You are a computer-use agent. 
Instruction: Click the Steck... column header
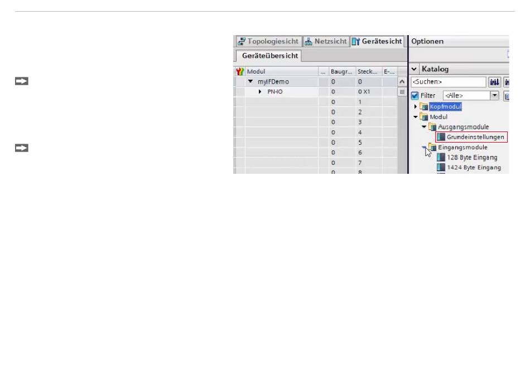368,71
